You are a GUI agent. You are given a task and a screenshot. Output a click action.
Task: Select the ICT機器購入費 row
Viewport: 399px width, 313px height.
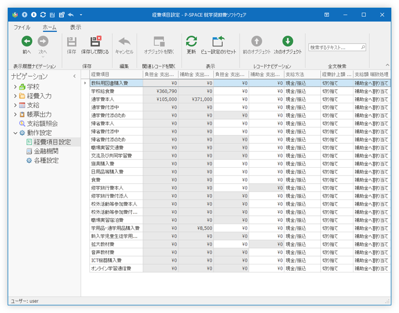pyautogui.click(x=240, y=261)
